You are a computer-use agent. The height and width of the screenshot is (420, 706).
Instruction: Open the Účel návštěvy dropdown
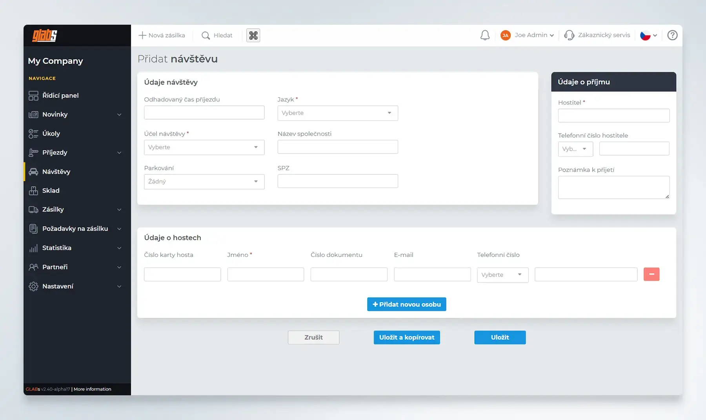click(204, 147)
